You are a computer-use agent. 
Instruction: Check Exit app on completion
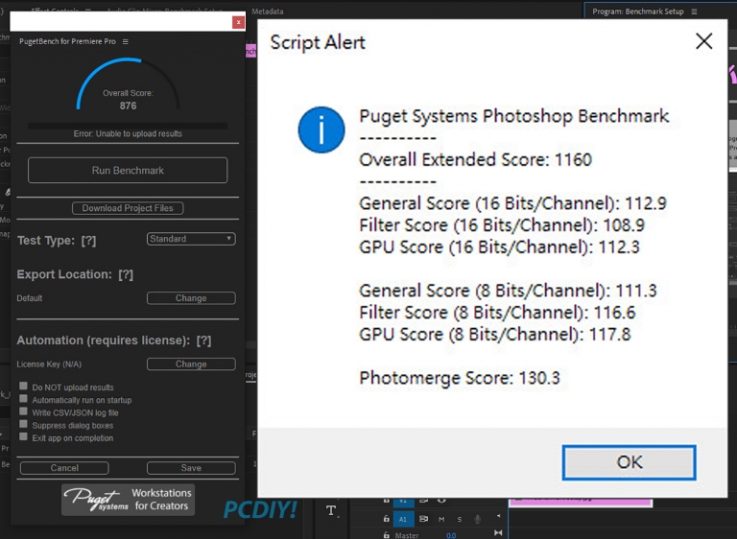coord(23,436)
